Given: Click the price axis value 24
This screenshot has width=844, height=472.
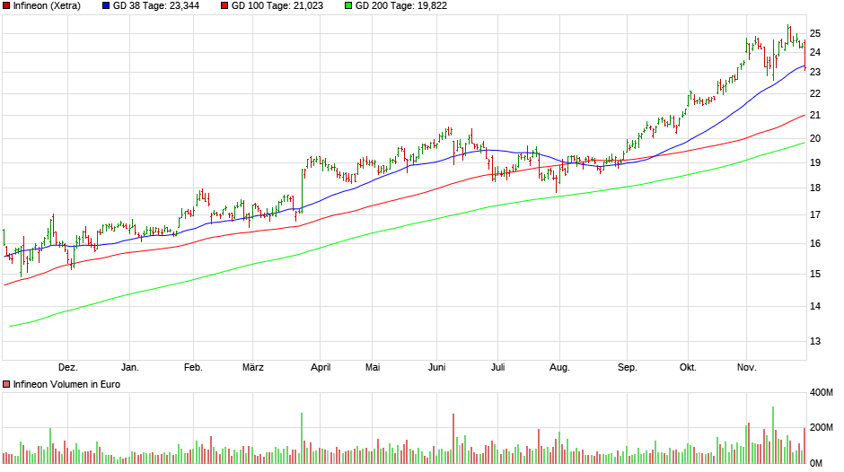Looking at the screenshot, I should pos(815,52).
